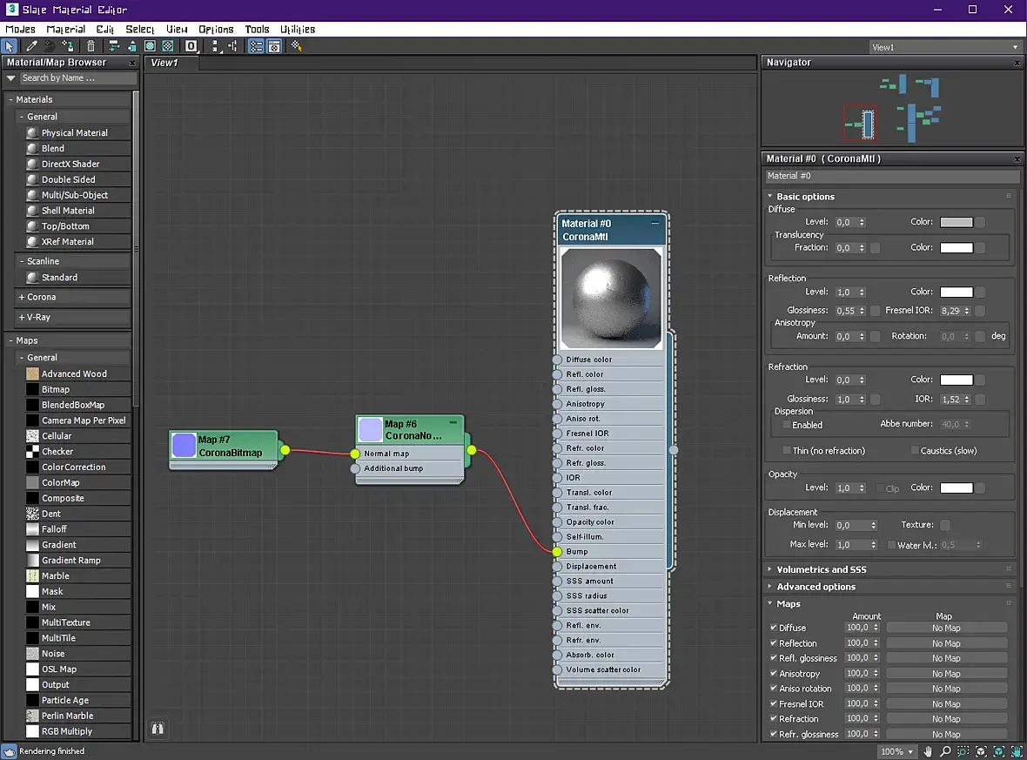Click Lay Out All vertical icon

point(215,46)
